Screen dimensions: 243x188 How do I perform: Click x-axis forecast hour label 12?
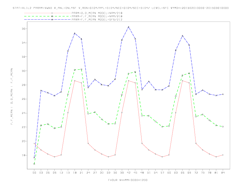[61, 173]
